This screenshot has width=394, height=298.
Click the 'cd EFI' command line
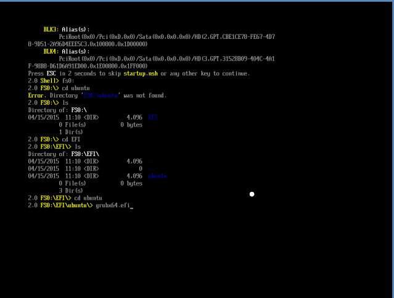[x=54, y=139]
